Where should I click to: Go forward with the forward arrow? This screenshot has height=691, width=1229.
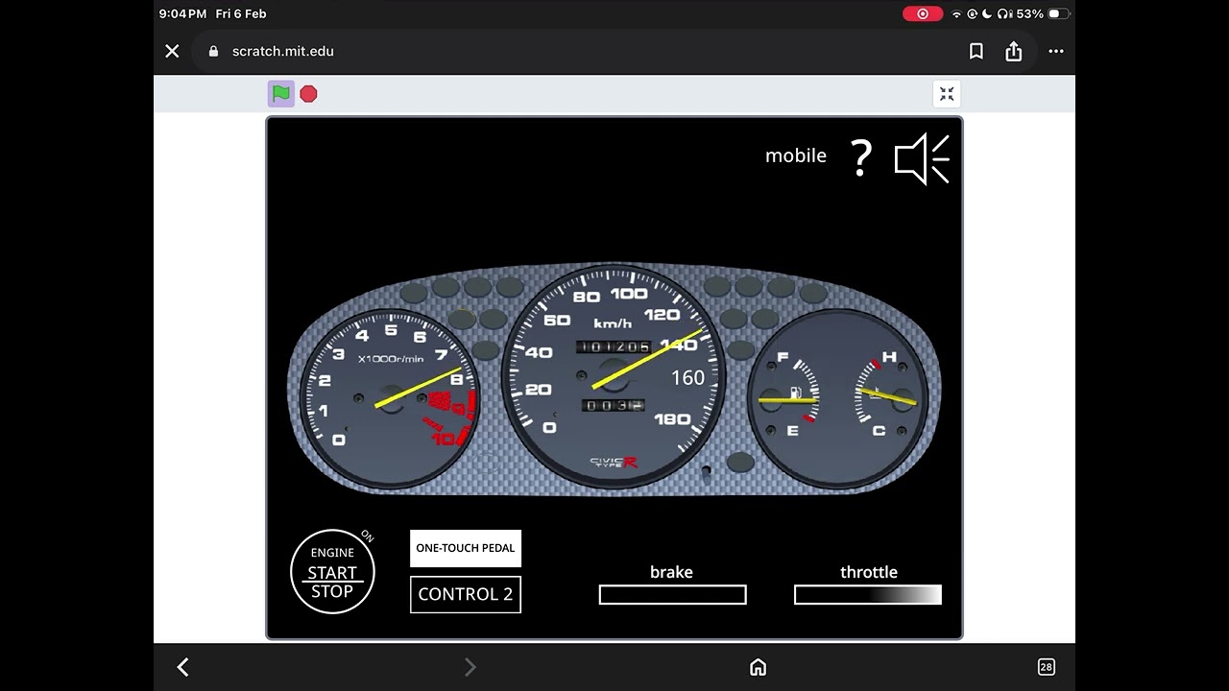pyautogui.click(x=470, y=667)
